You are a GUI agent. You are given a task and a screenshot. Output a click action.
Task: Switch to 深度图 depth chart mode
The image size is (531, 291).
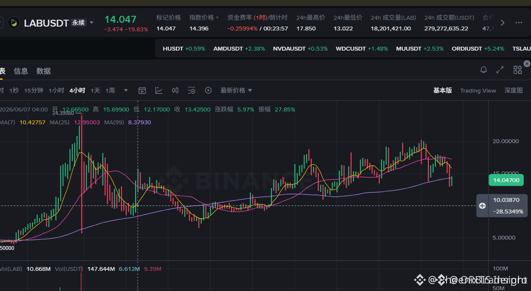pyautogui.click(x=513, y=90)
